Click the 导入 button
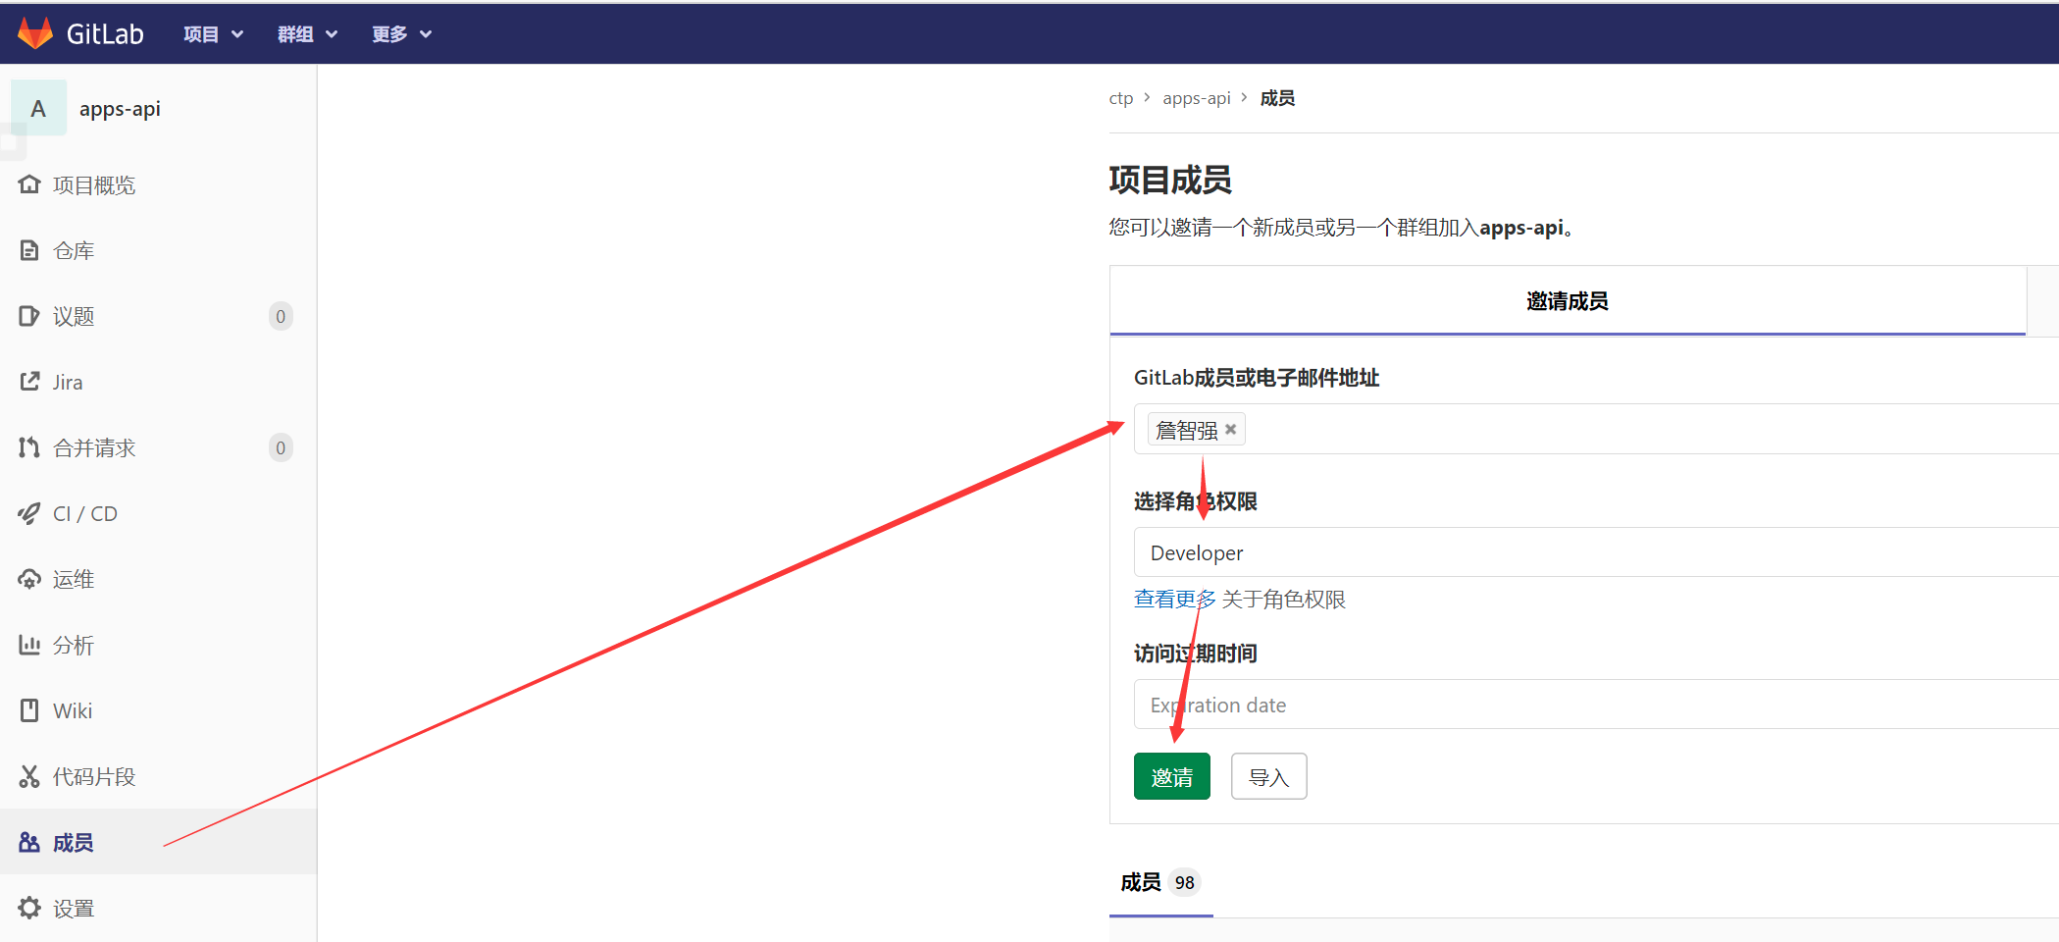Image resolution: width=2059 pixels, height=942 pixels. tap(1267, 776)
